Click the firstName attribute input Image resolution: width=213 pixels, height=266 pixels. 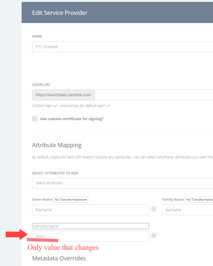tap(91, 210)
